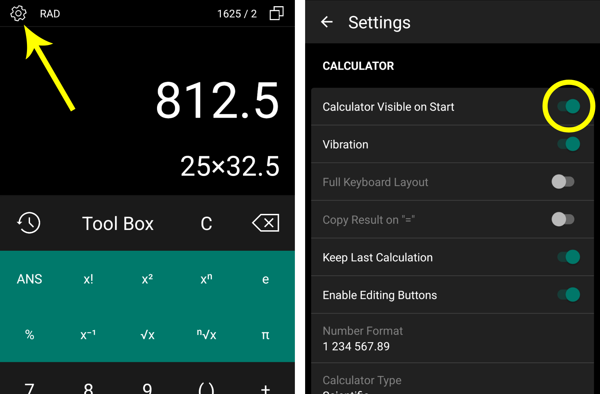600x394 pixels.
Task: Turn off Keep Last Calculation
Action: click(569, 257)
